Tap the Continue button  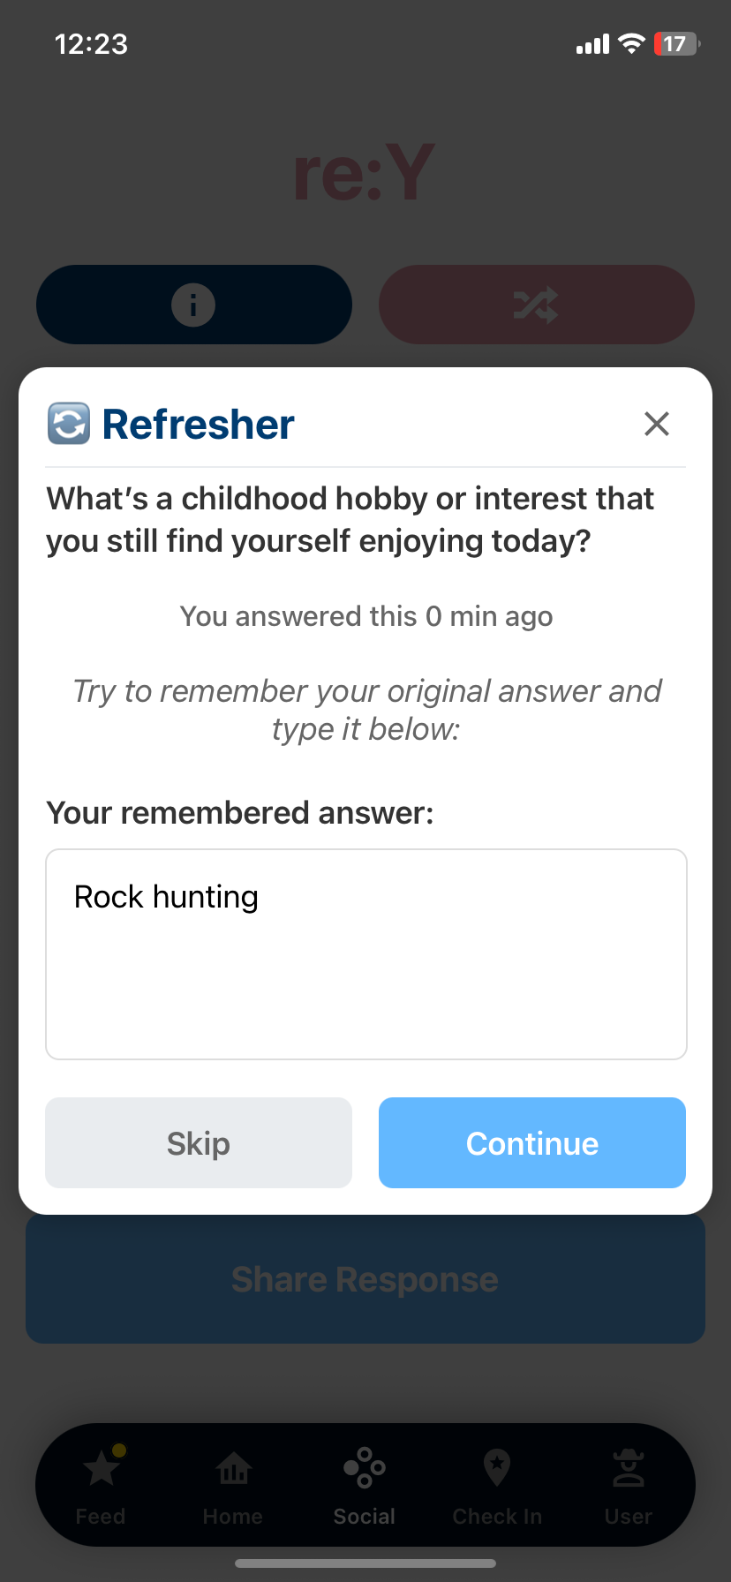(531, 1142)
